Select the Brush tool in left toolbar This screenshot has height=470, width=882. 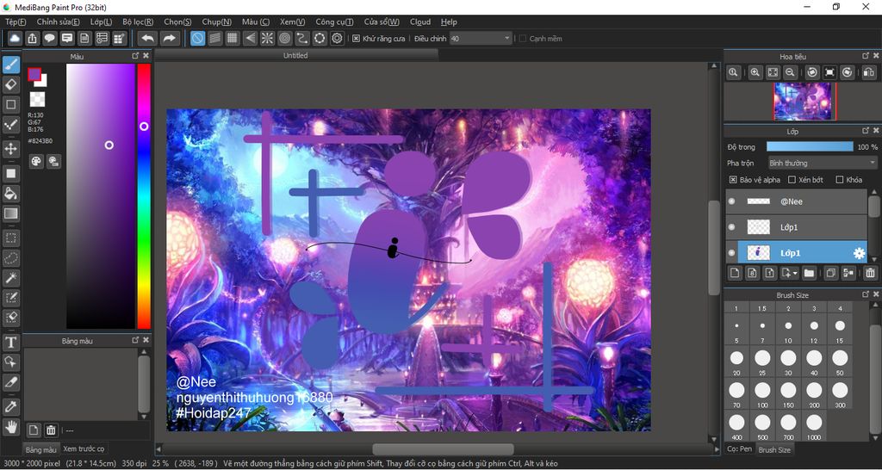coord(11,65)
